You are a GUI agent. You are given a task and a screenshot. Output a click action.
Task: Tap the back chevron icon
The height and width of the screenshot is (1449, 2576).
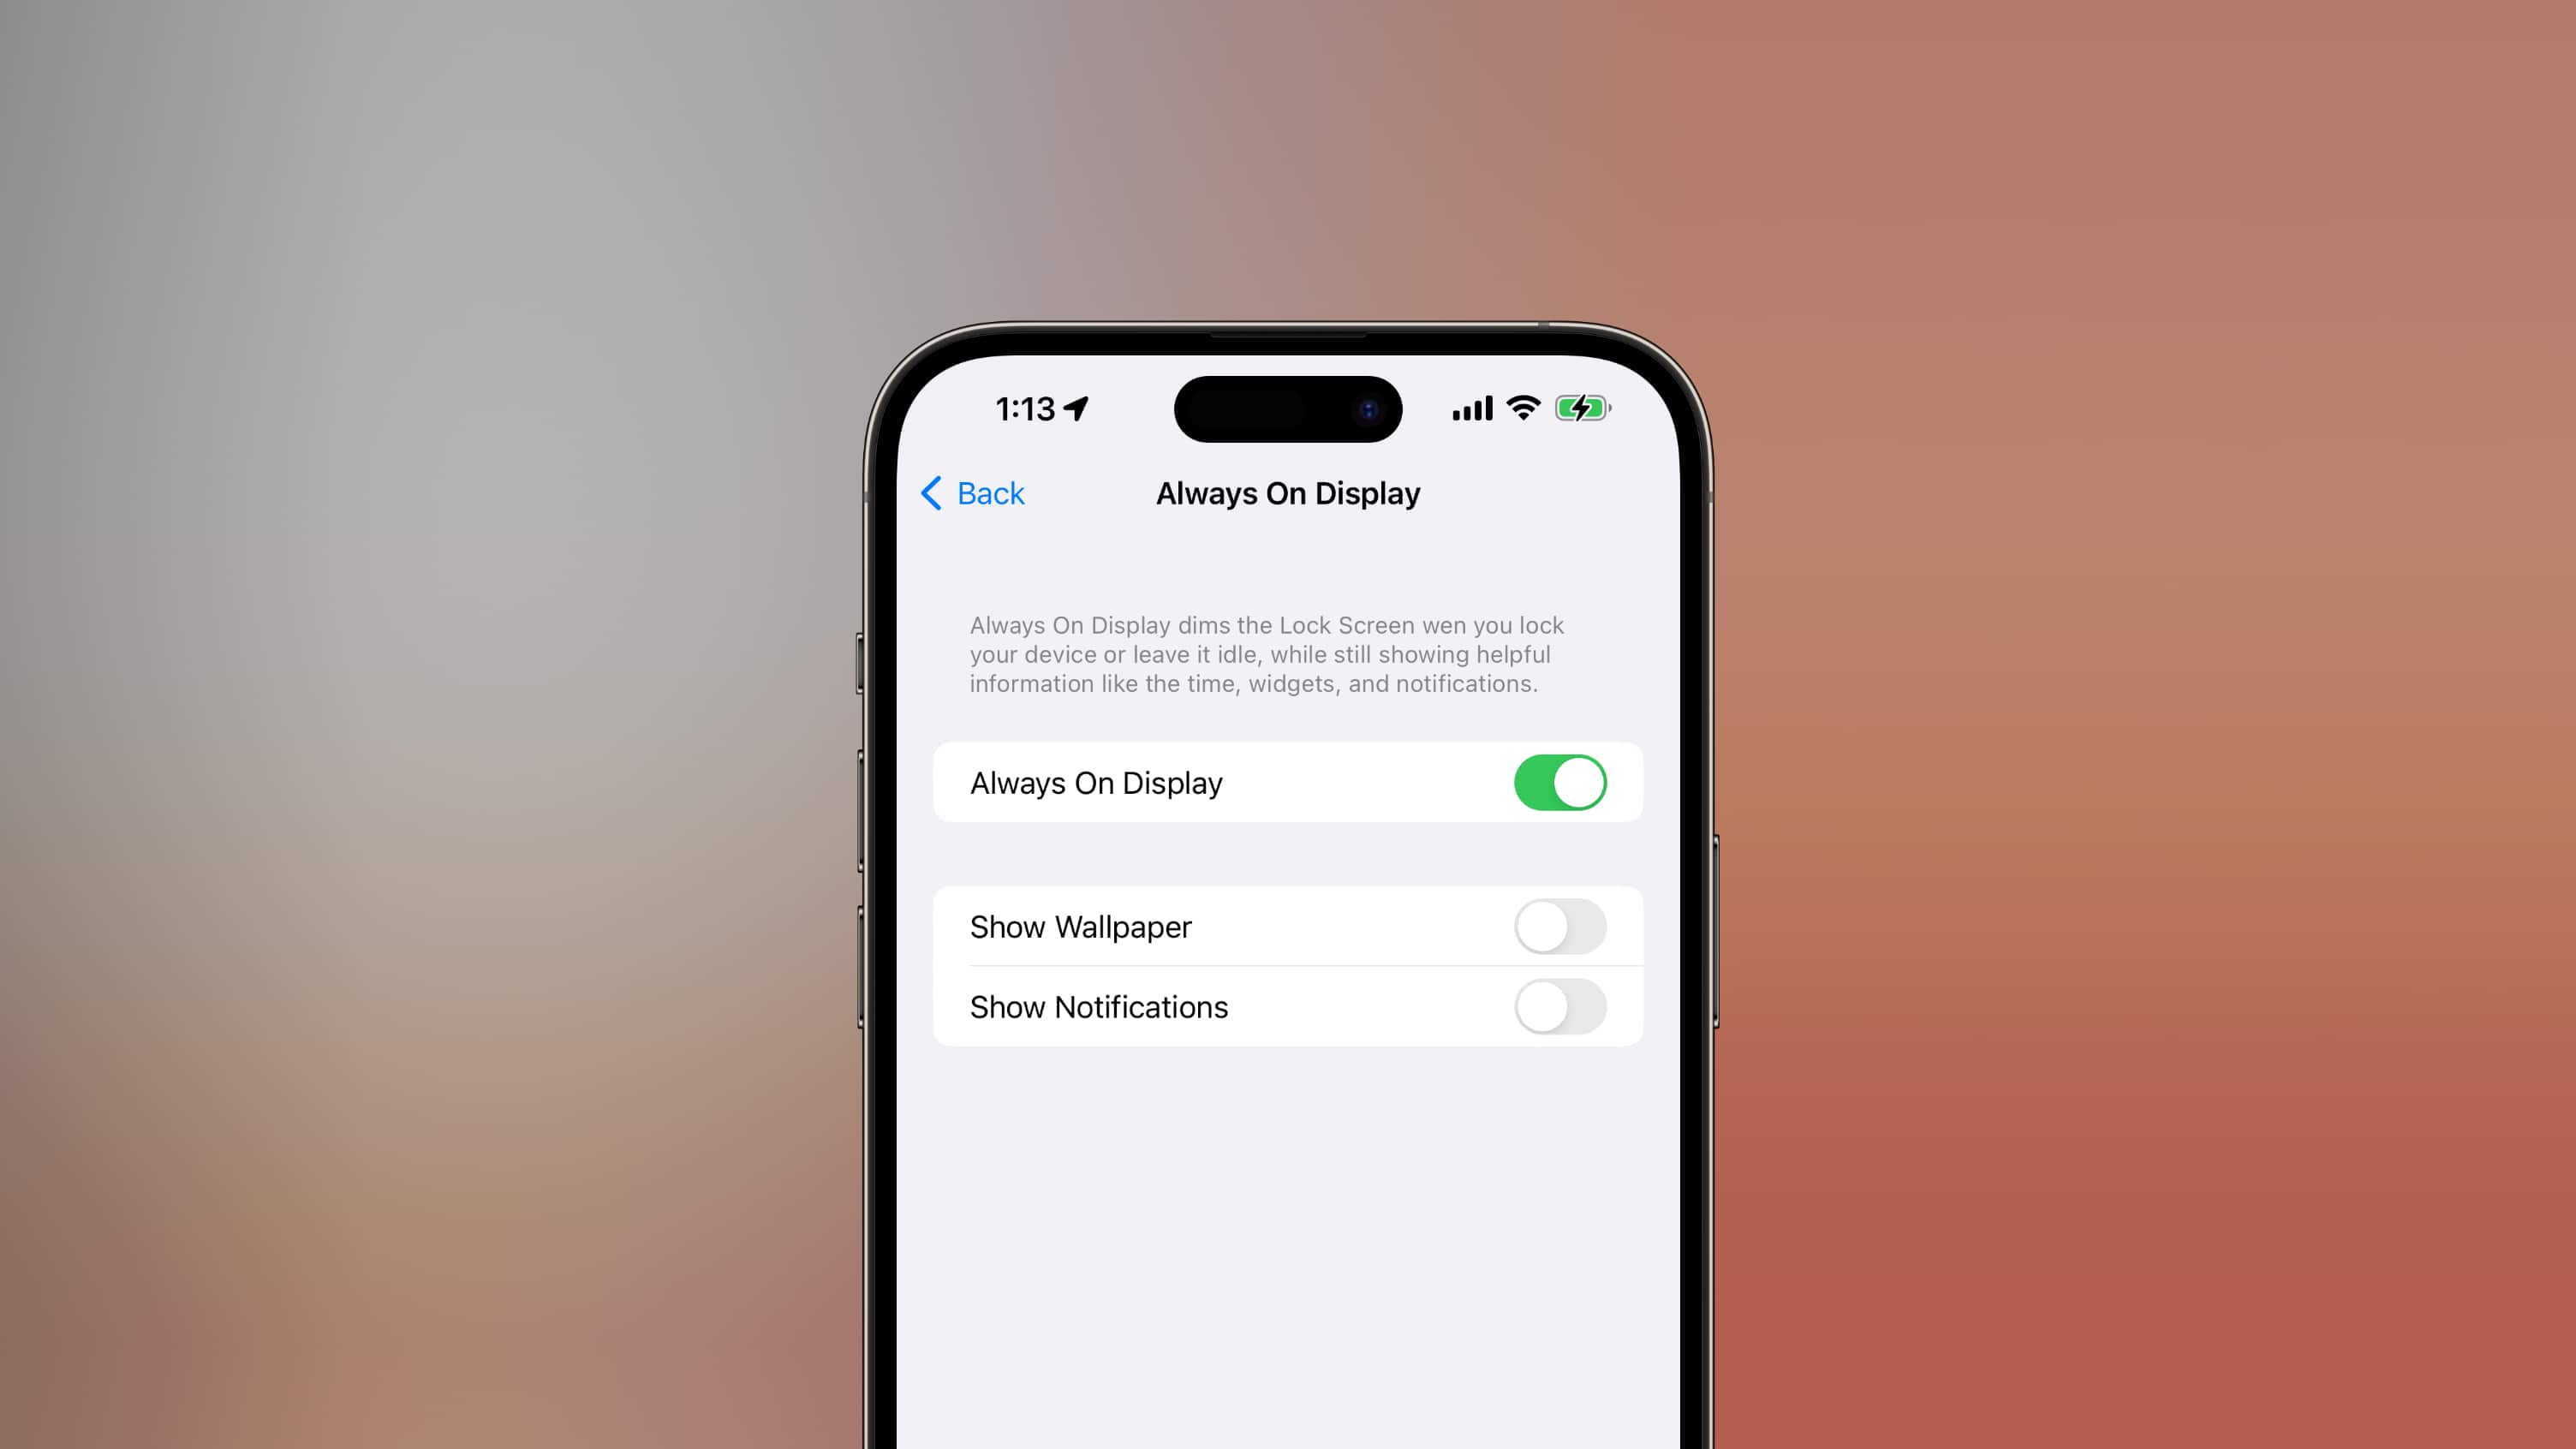(931, 492)
